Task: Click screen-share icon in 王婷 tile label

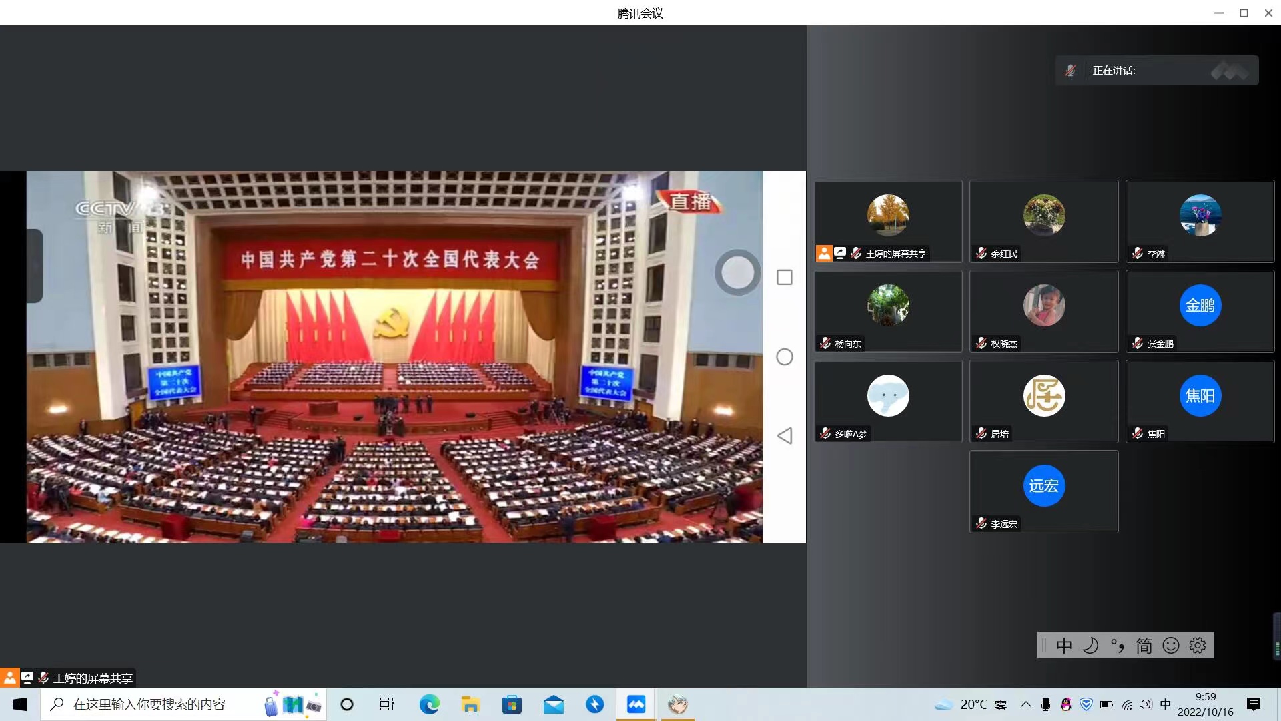Action: pyautogui.click(x=840, y=253)
